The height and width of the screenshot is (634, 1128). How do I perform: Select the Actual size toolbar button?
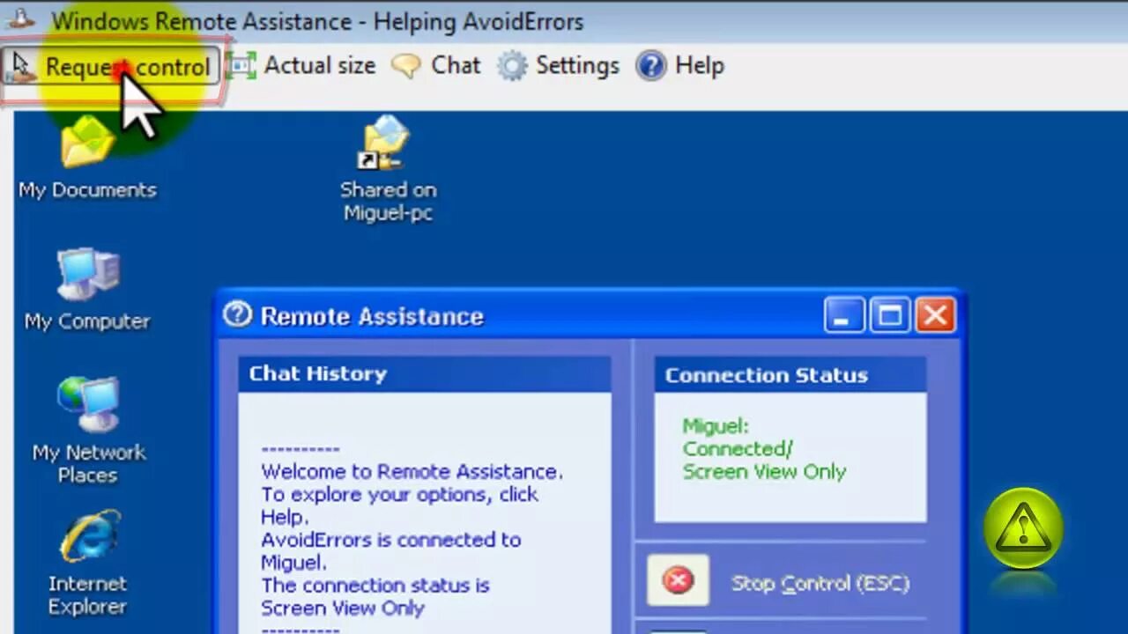(x=302, y=66)
